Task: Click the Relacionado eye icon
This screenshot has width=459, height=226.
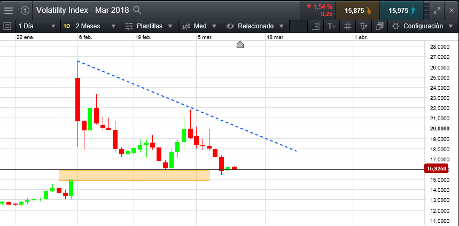Action: click(x=230, y=26)
